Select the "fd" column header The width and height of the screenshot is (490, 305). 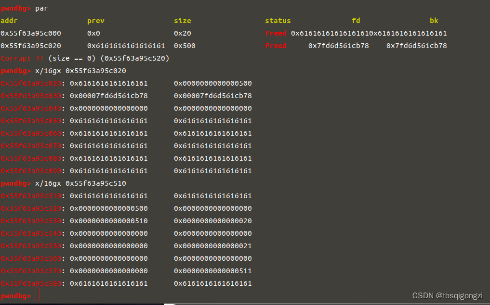click(x=356, y=21)
